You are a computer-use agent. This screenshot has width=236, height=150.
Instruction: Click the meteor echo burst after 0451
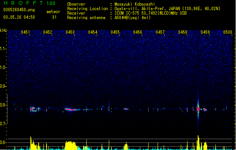tap(35, 109)
